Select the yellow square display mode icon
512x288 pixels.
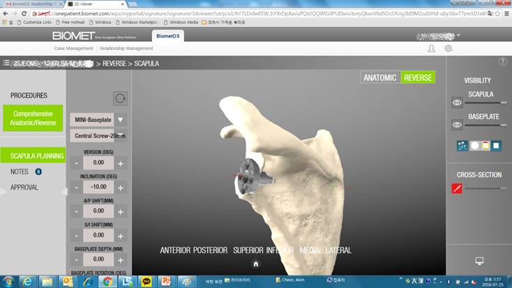coord(485,146)
